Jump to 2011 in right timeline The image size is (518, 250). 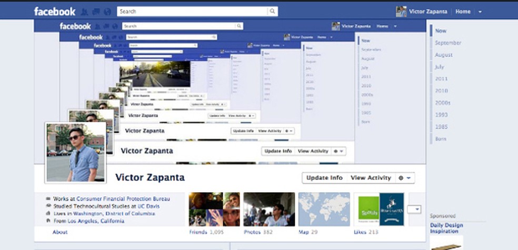coord(441,78)
